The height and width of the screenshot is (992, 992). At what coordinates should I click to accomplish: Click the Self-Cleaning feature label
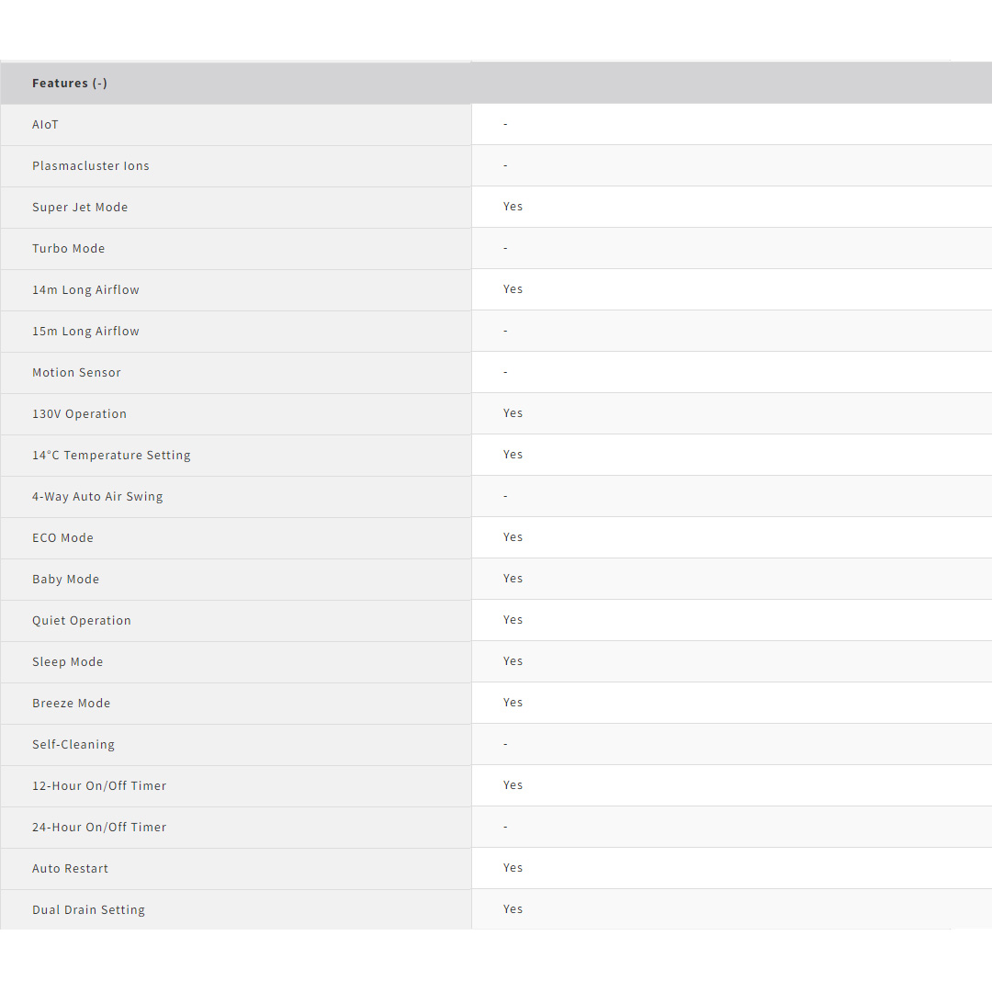pyautogui.click(x=73, y=745)
